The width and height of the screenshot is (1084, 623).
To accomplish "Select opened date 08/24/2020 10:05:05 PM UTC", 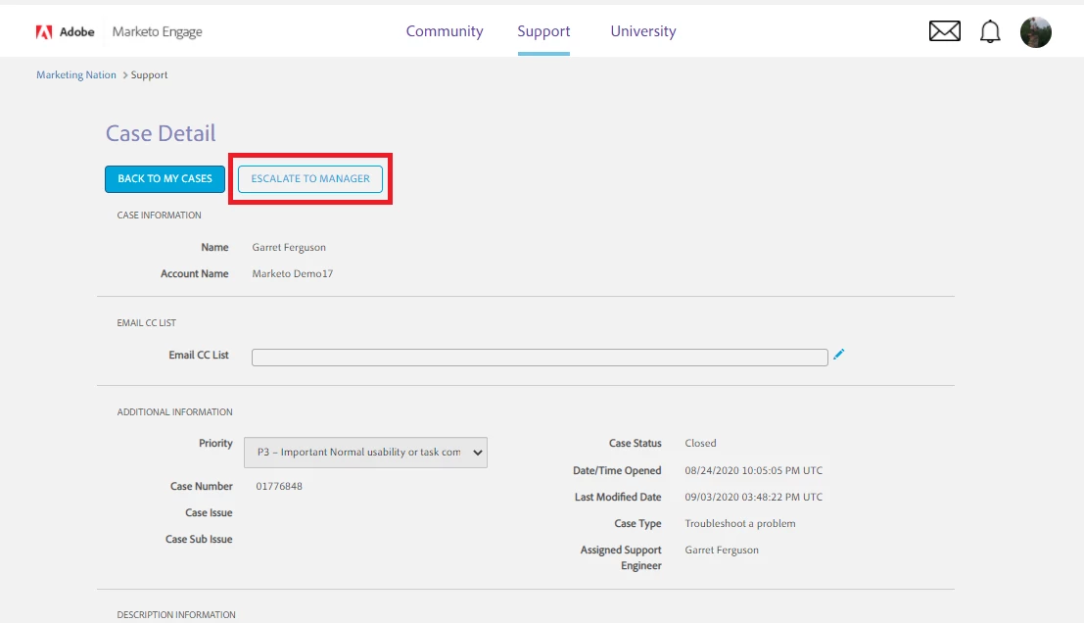I will [754, 470].
